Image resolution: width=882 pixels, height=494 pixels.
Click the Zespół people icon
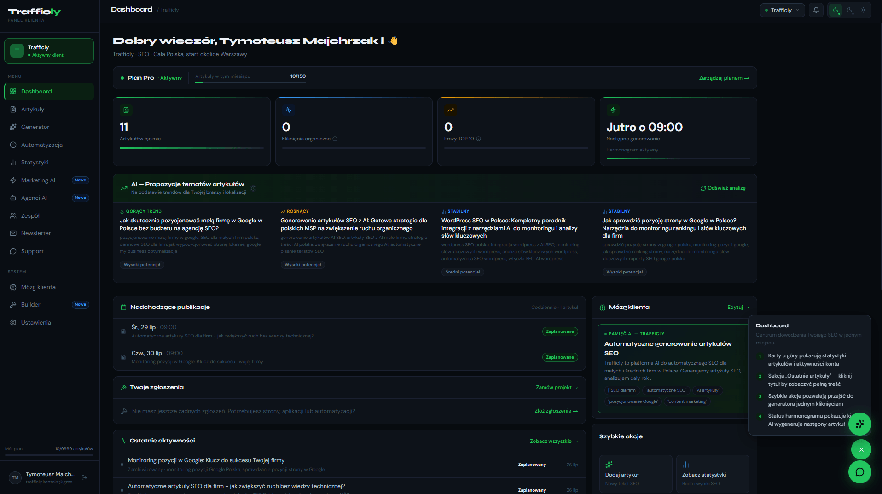(x=13, y=216)
